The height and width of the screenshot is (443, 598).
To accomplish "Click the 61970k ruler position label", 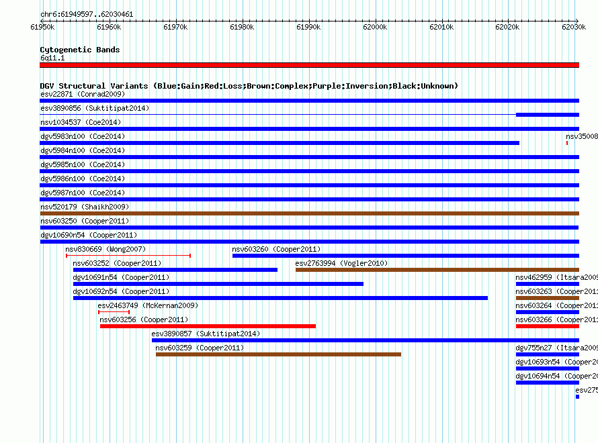I will tap(175, 27).
